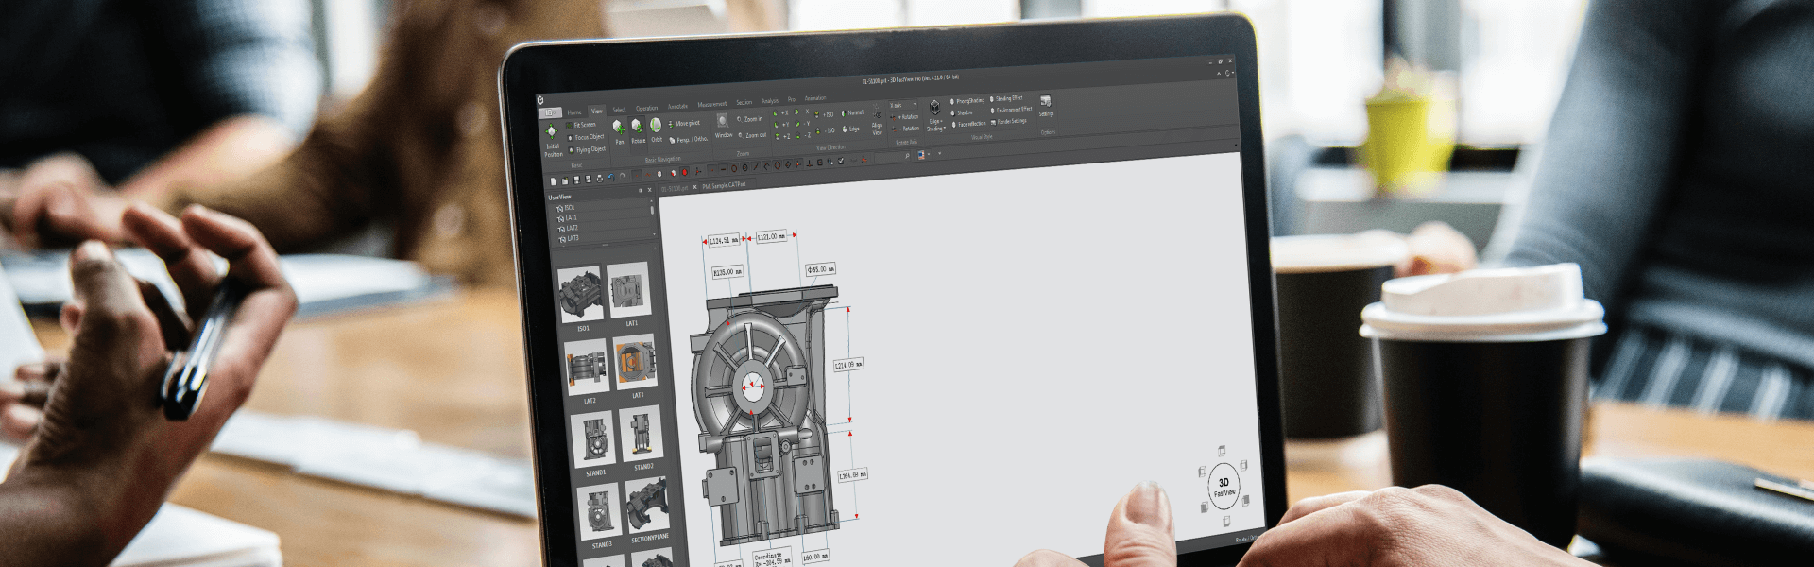Activate the Rotate navigation tool
Image resolution: width=1814 pixels, height=567 pixels.
(638, 127)
